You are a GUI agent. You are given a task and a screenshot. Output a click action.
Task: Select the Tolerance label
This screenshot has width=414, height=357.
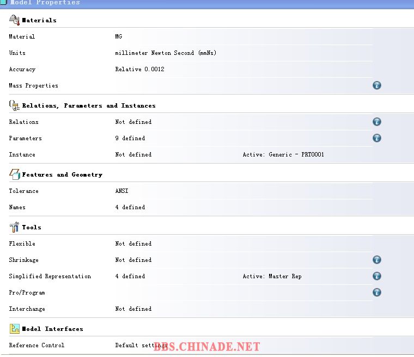24,191
